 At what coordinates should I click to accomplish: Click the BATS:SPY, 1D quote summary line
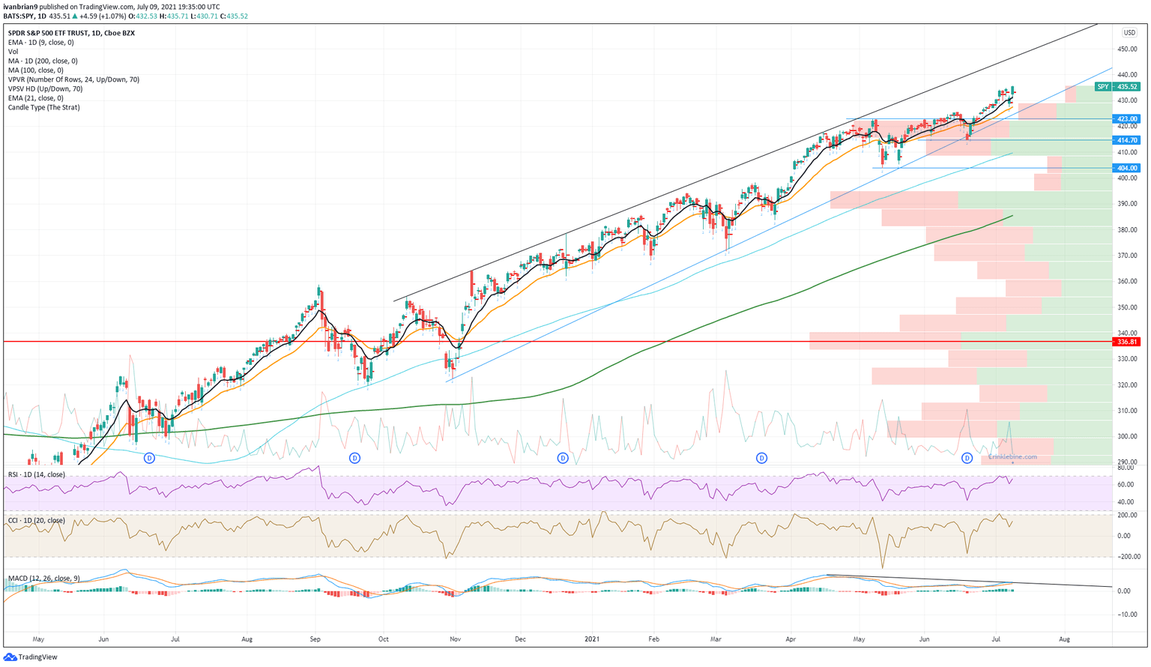coord(125,16)
